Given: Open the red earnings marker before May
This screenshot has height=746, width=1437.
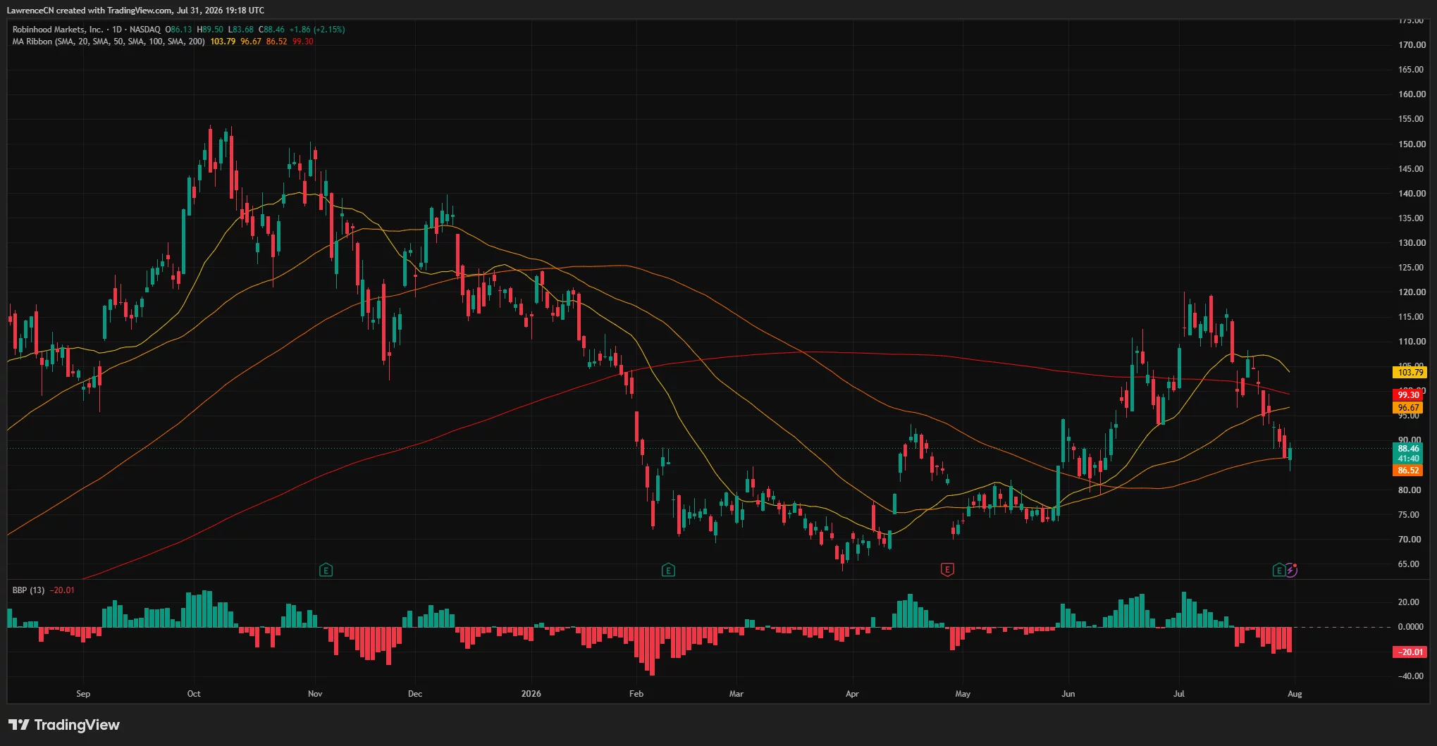Looking at the screenshot, I should pyautogui.click(x=947, y=569).
